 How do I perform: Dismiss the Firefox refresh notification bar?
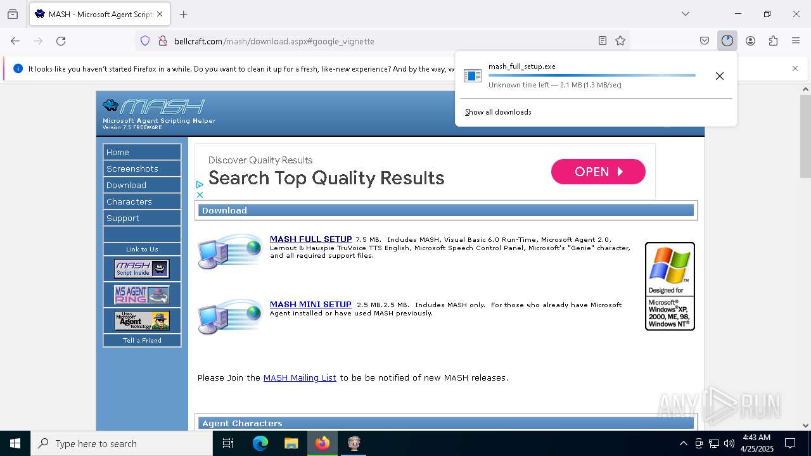point(795,68)
